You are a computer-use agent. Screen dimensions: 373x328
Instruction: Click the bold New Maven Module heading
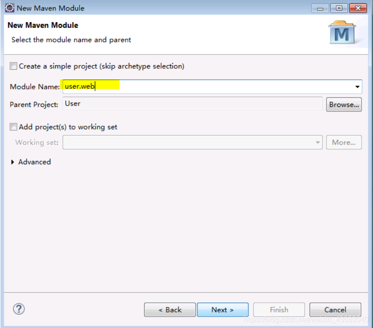43,25
